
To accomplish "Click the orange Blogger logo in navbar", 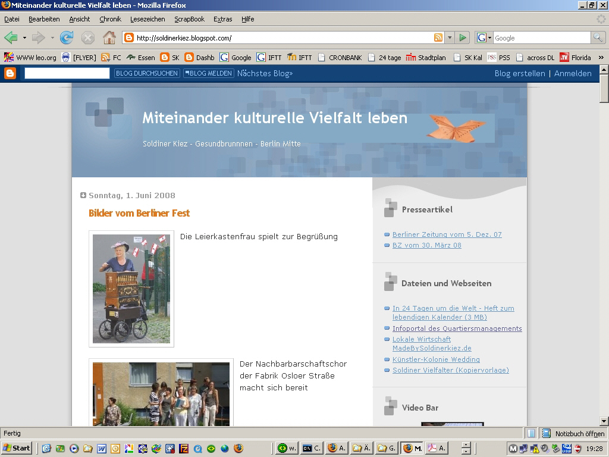I will point(10,73).
